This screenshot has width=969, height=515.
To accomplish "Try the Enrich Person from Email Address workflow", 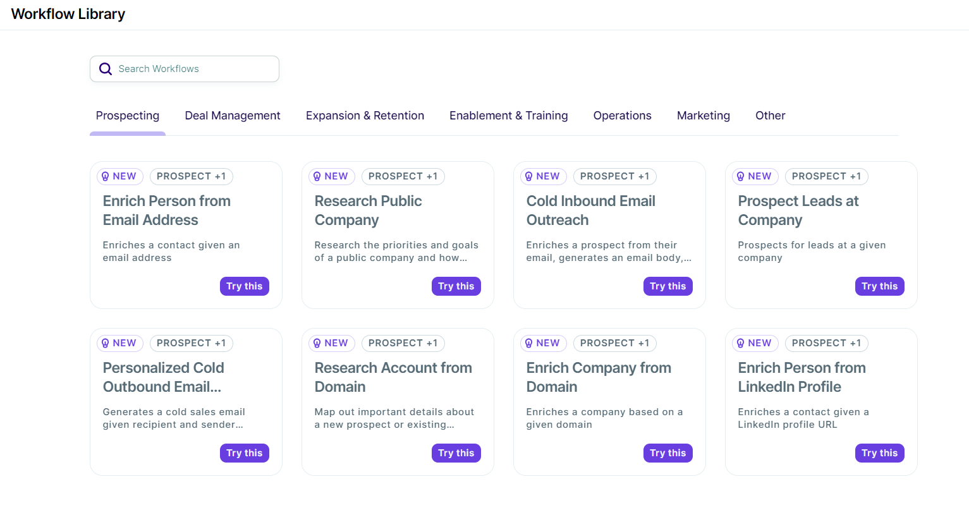I will click(x=245, y=286).
